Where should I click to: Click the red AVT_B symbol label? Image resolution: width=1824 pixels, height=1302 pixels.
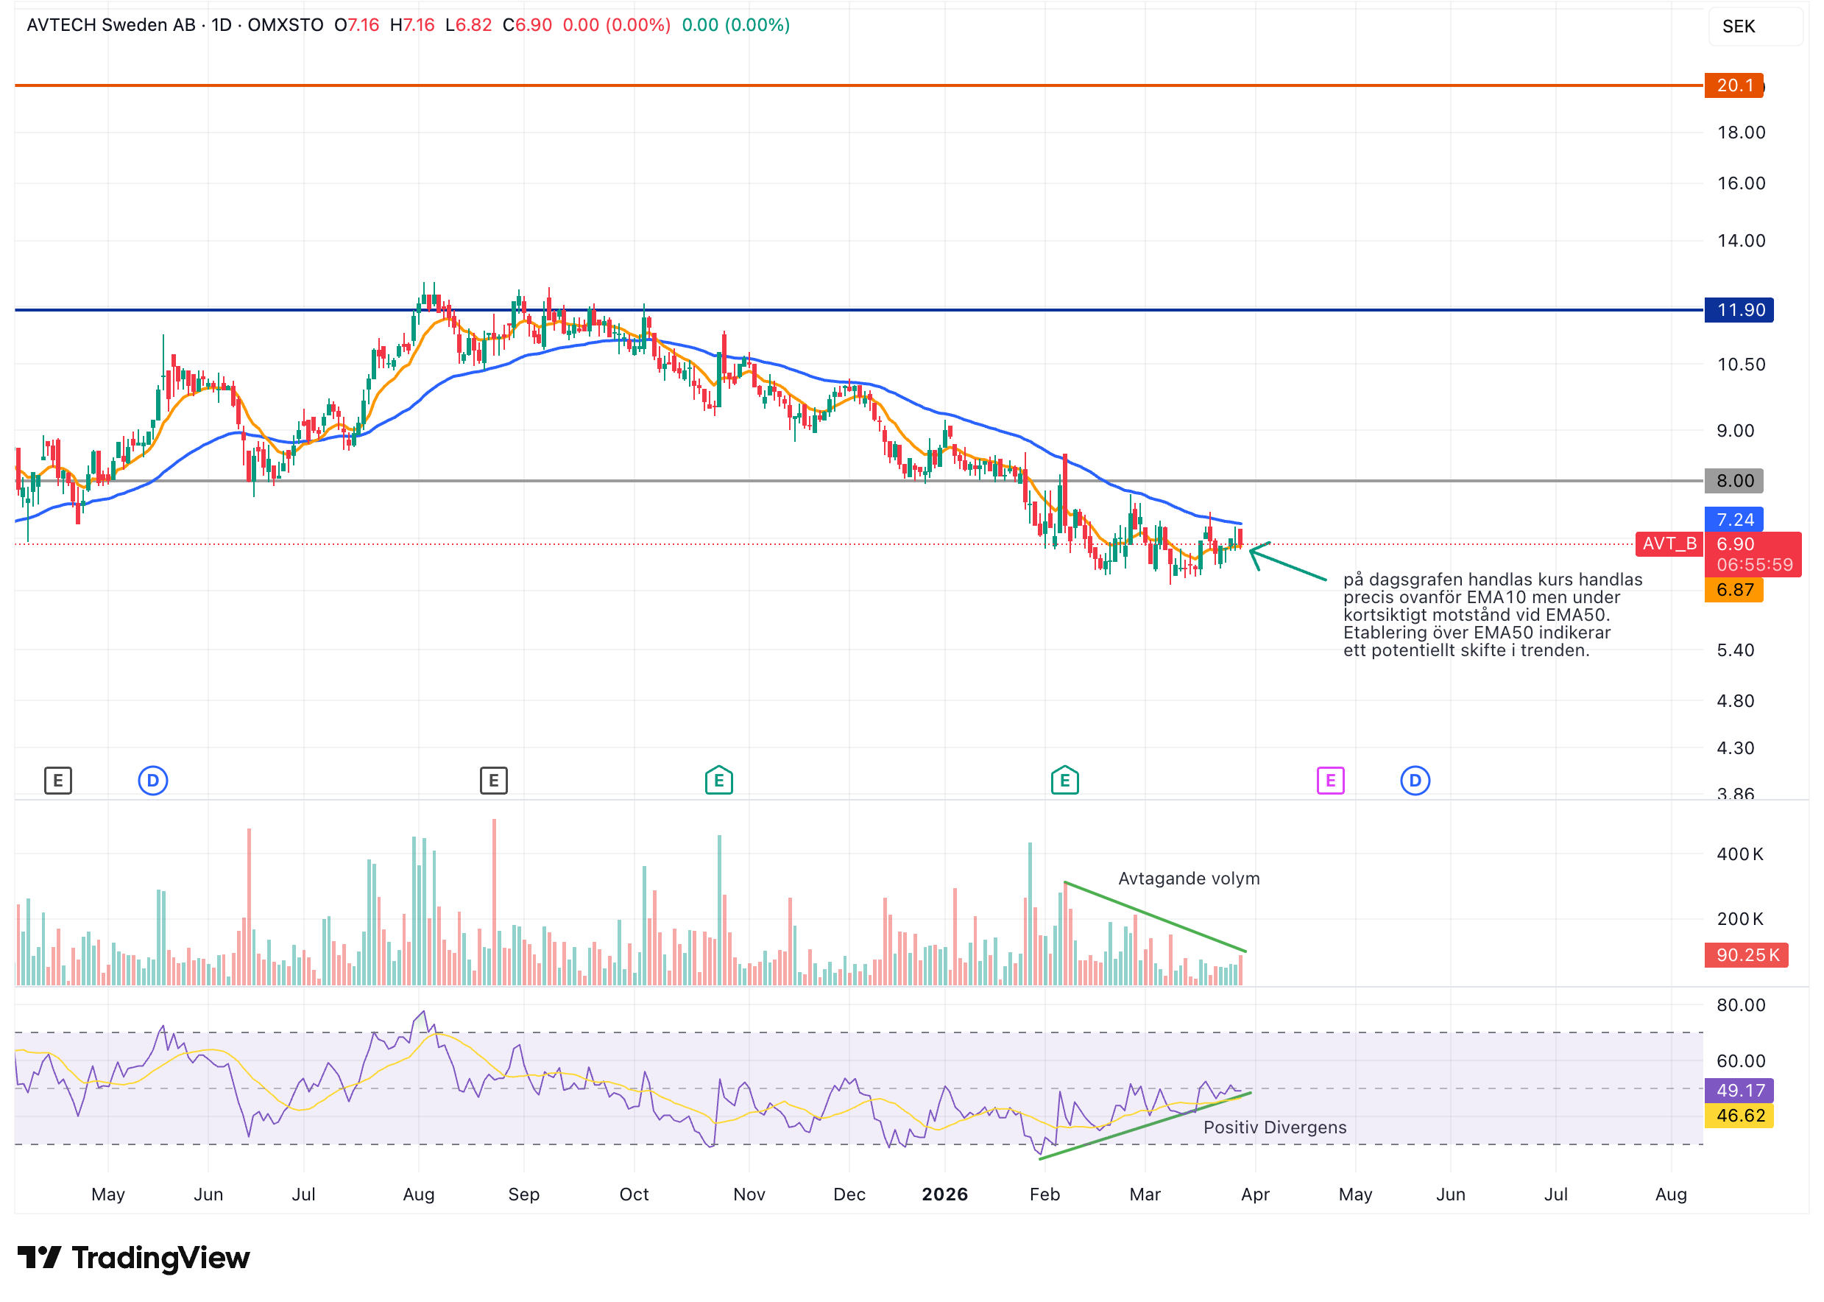1669,543
